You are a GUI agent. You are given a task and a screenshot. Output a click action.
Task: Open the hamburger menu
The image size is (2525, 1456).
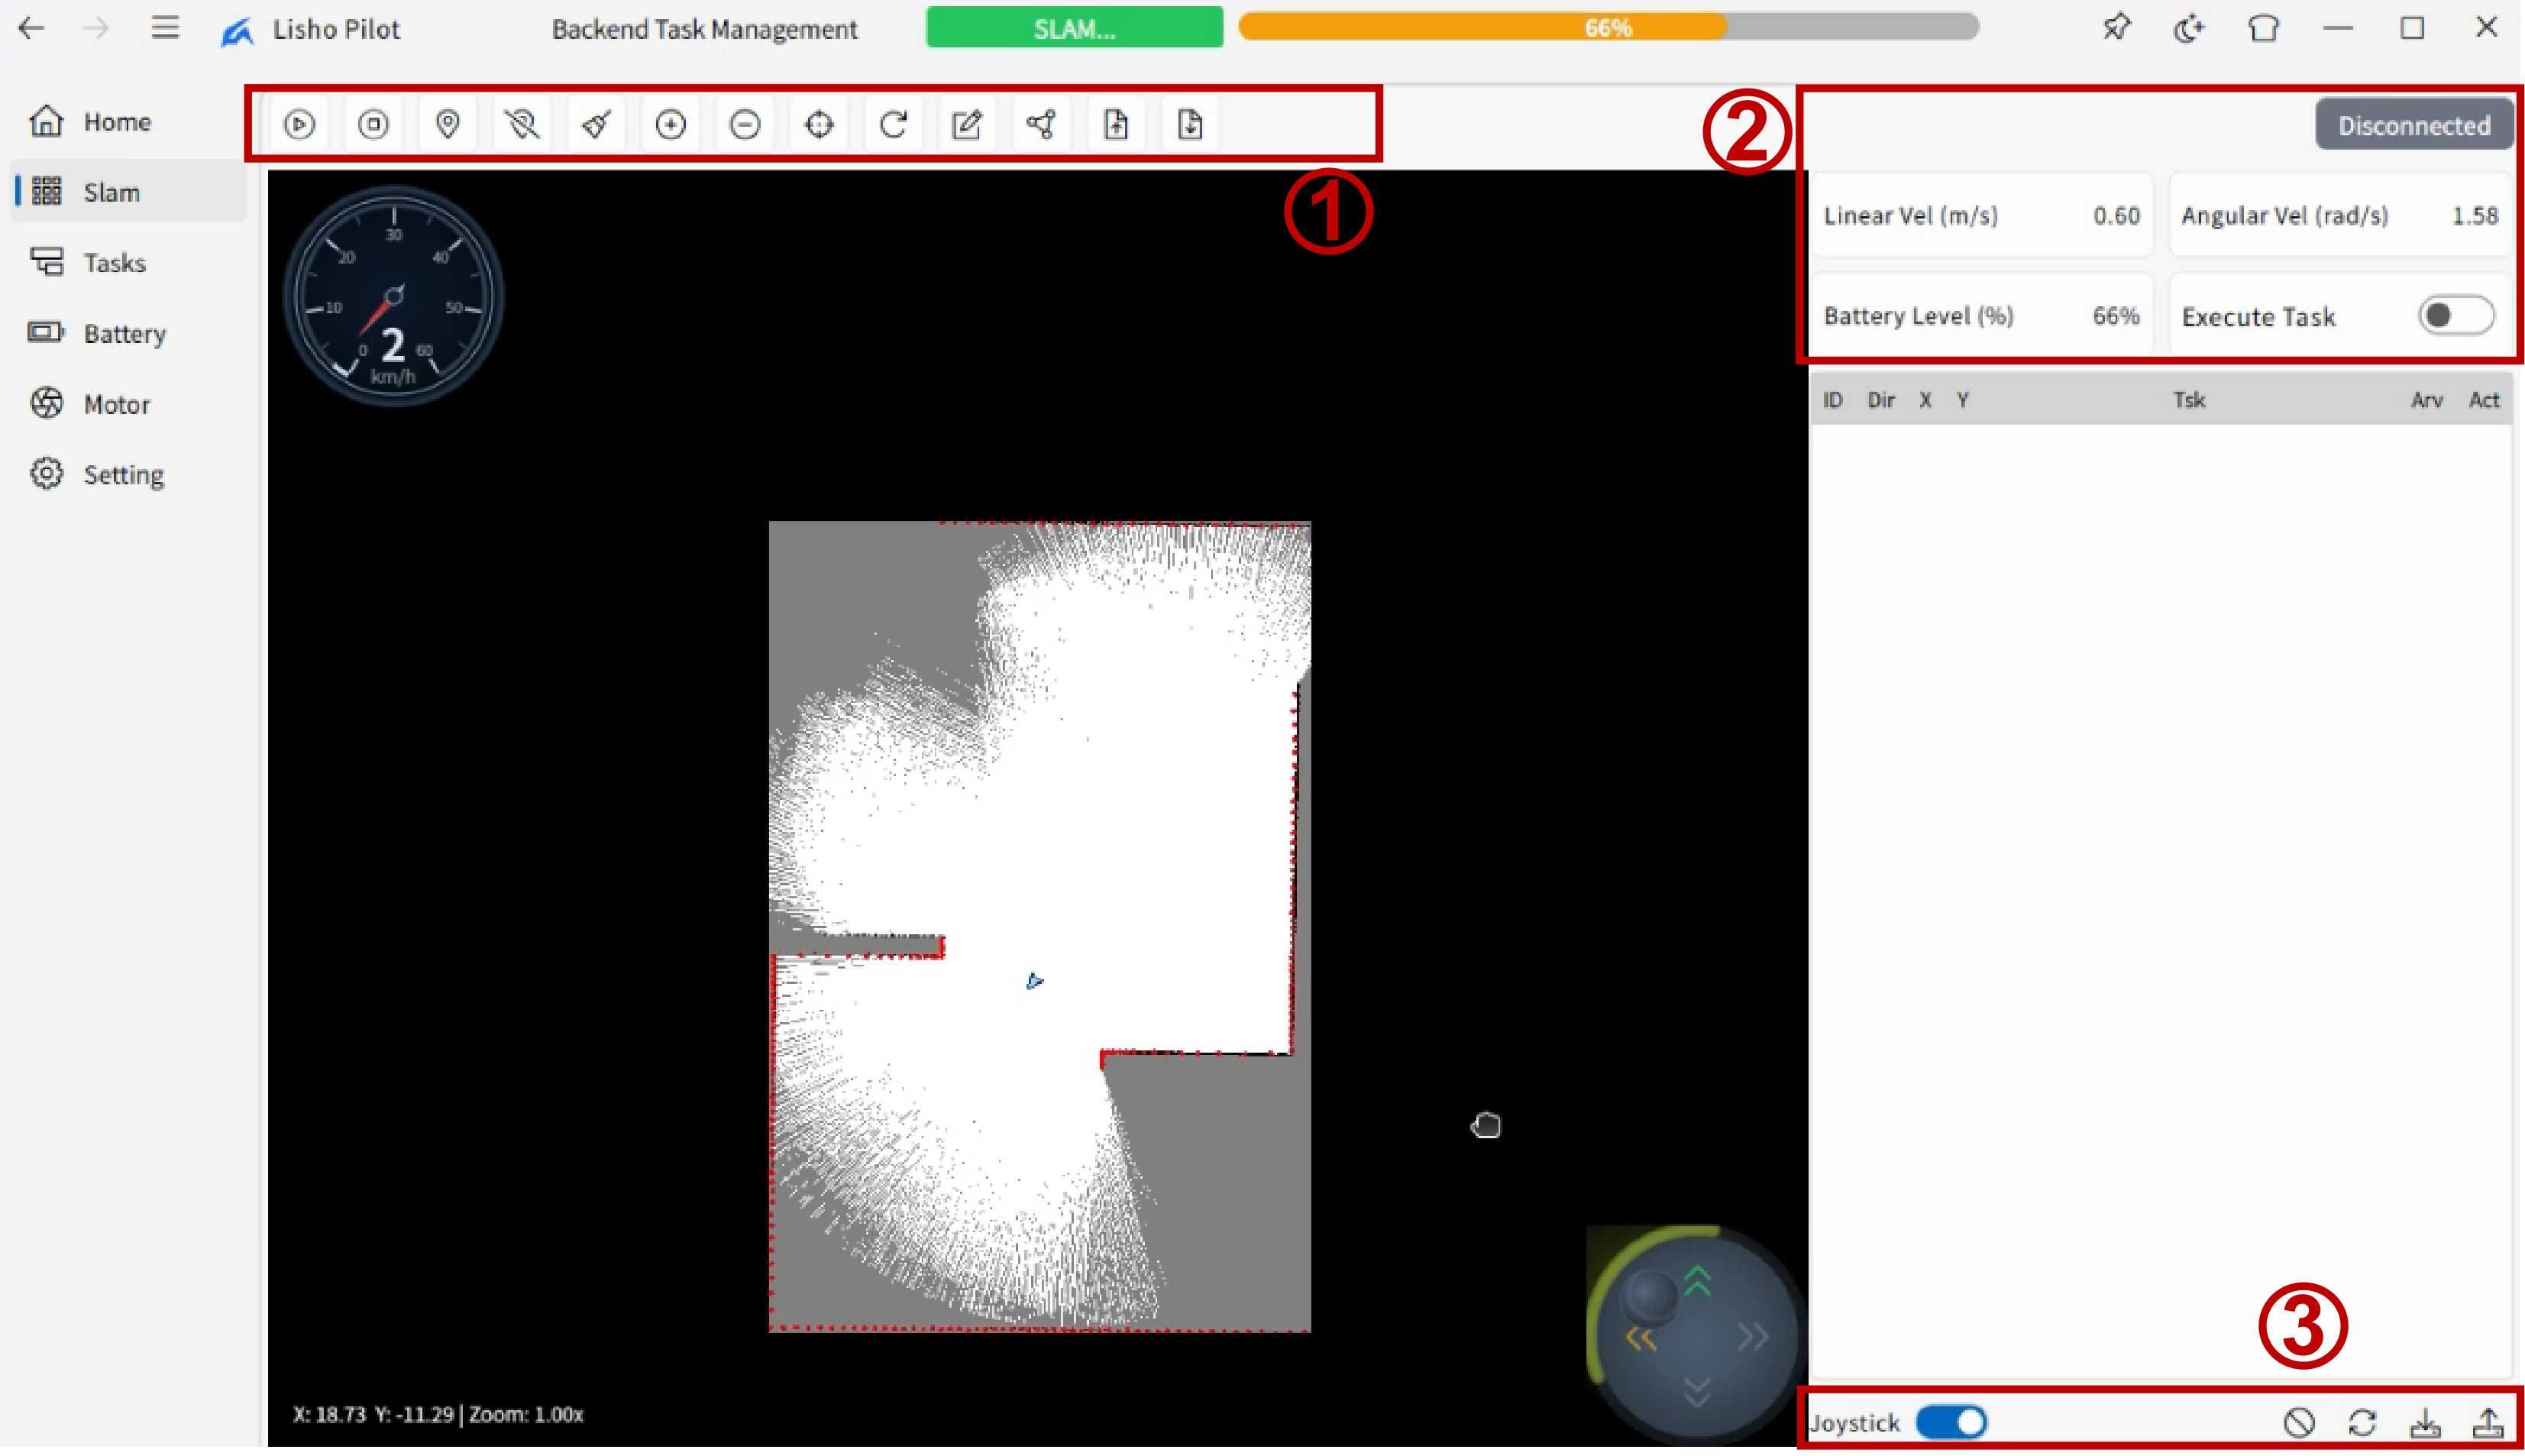point(165,28)
